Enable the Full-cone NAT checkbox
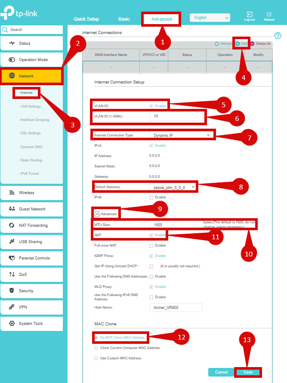The width and height of the screenshot is (287, 383). pos(151,245)
